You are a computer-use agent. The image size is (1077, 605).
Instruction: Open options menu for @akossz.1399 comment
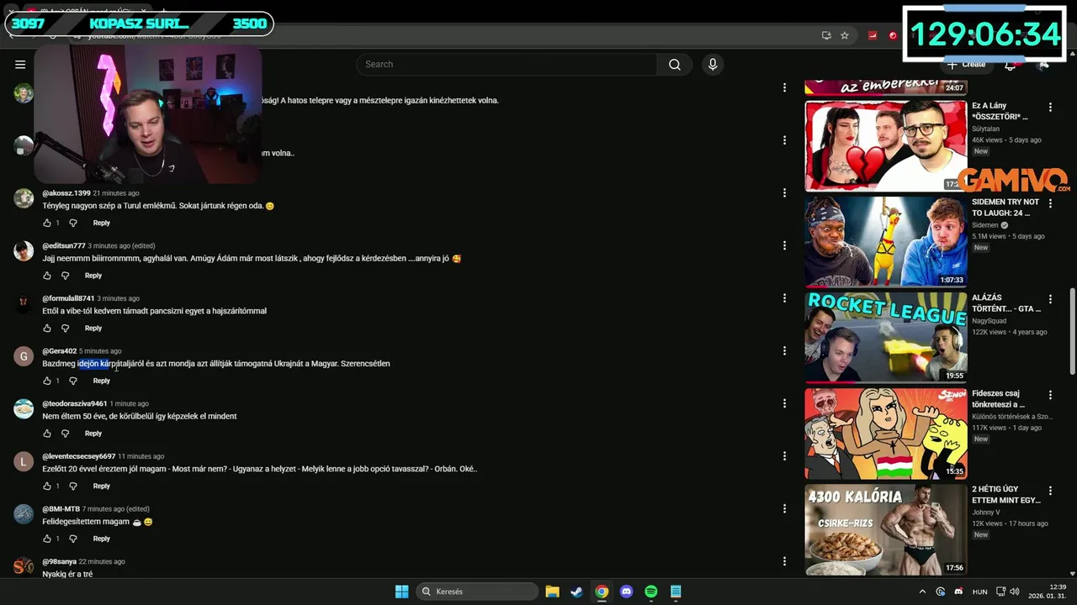[x=784, y=193]
